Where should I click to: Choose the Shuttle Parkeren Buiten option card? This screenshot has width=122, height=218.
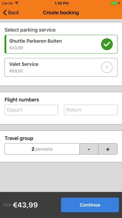[61, 44]
